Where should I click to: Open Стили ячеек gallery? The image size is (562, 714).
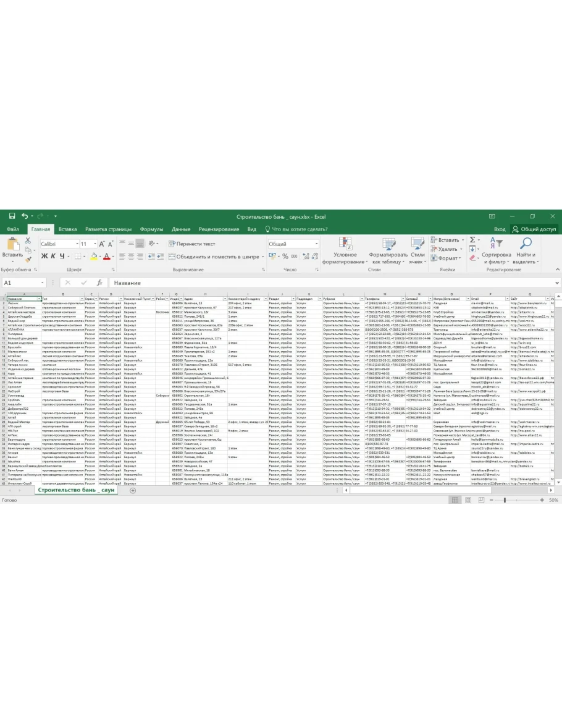coord(417,250)
